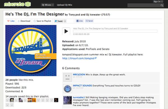Image resolution: width=168 pixels, height=109 pixels.
Task: Click the 'Downloaded: 223' stat
Action: (16, 88)
